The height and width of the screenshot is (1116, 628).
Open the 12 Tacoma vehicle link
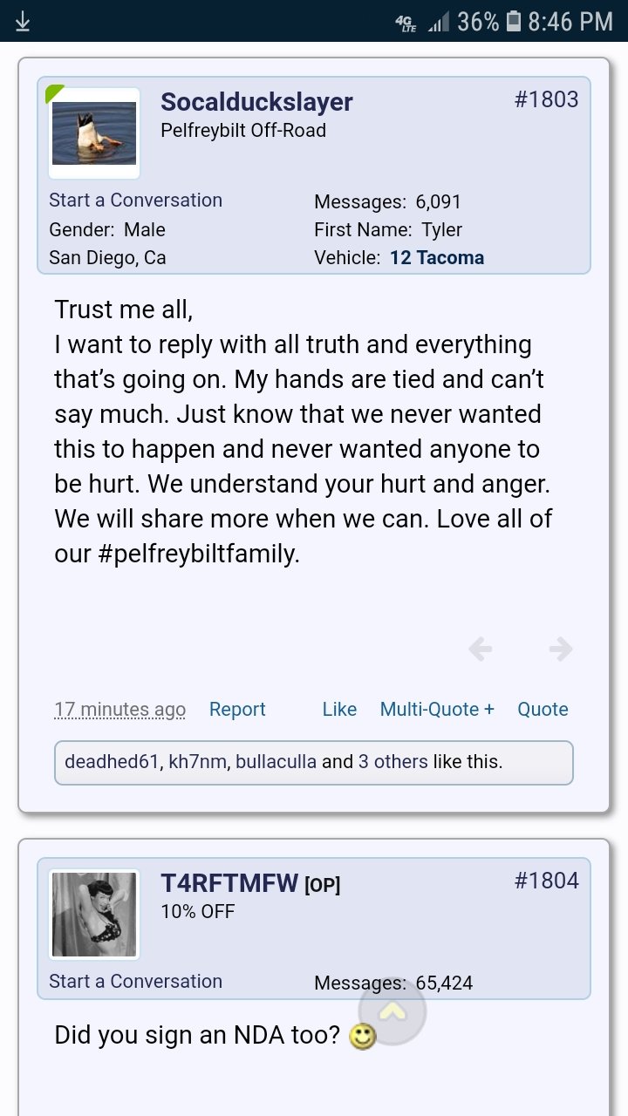tap(437, 258)
